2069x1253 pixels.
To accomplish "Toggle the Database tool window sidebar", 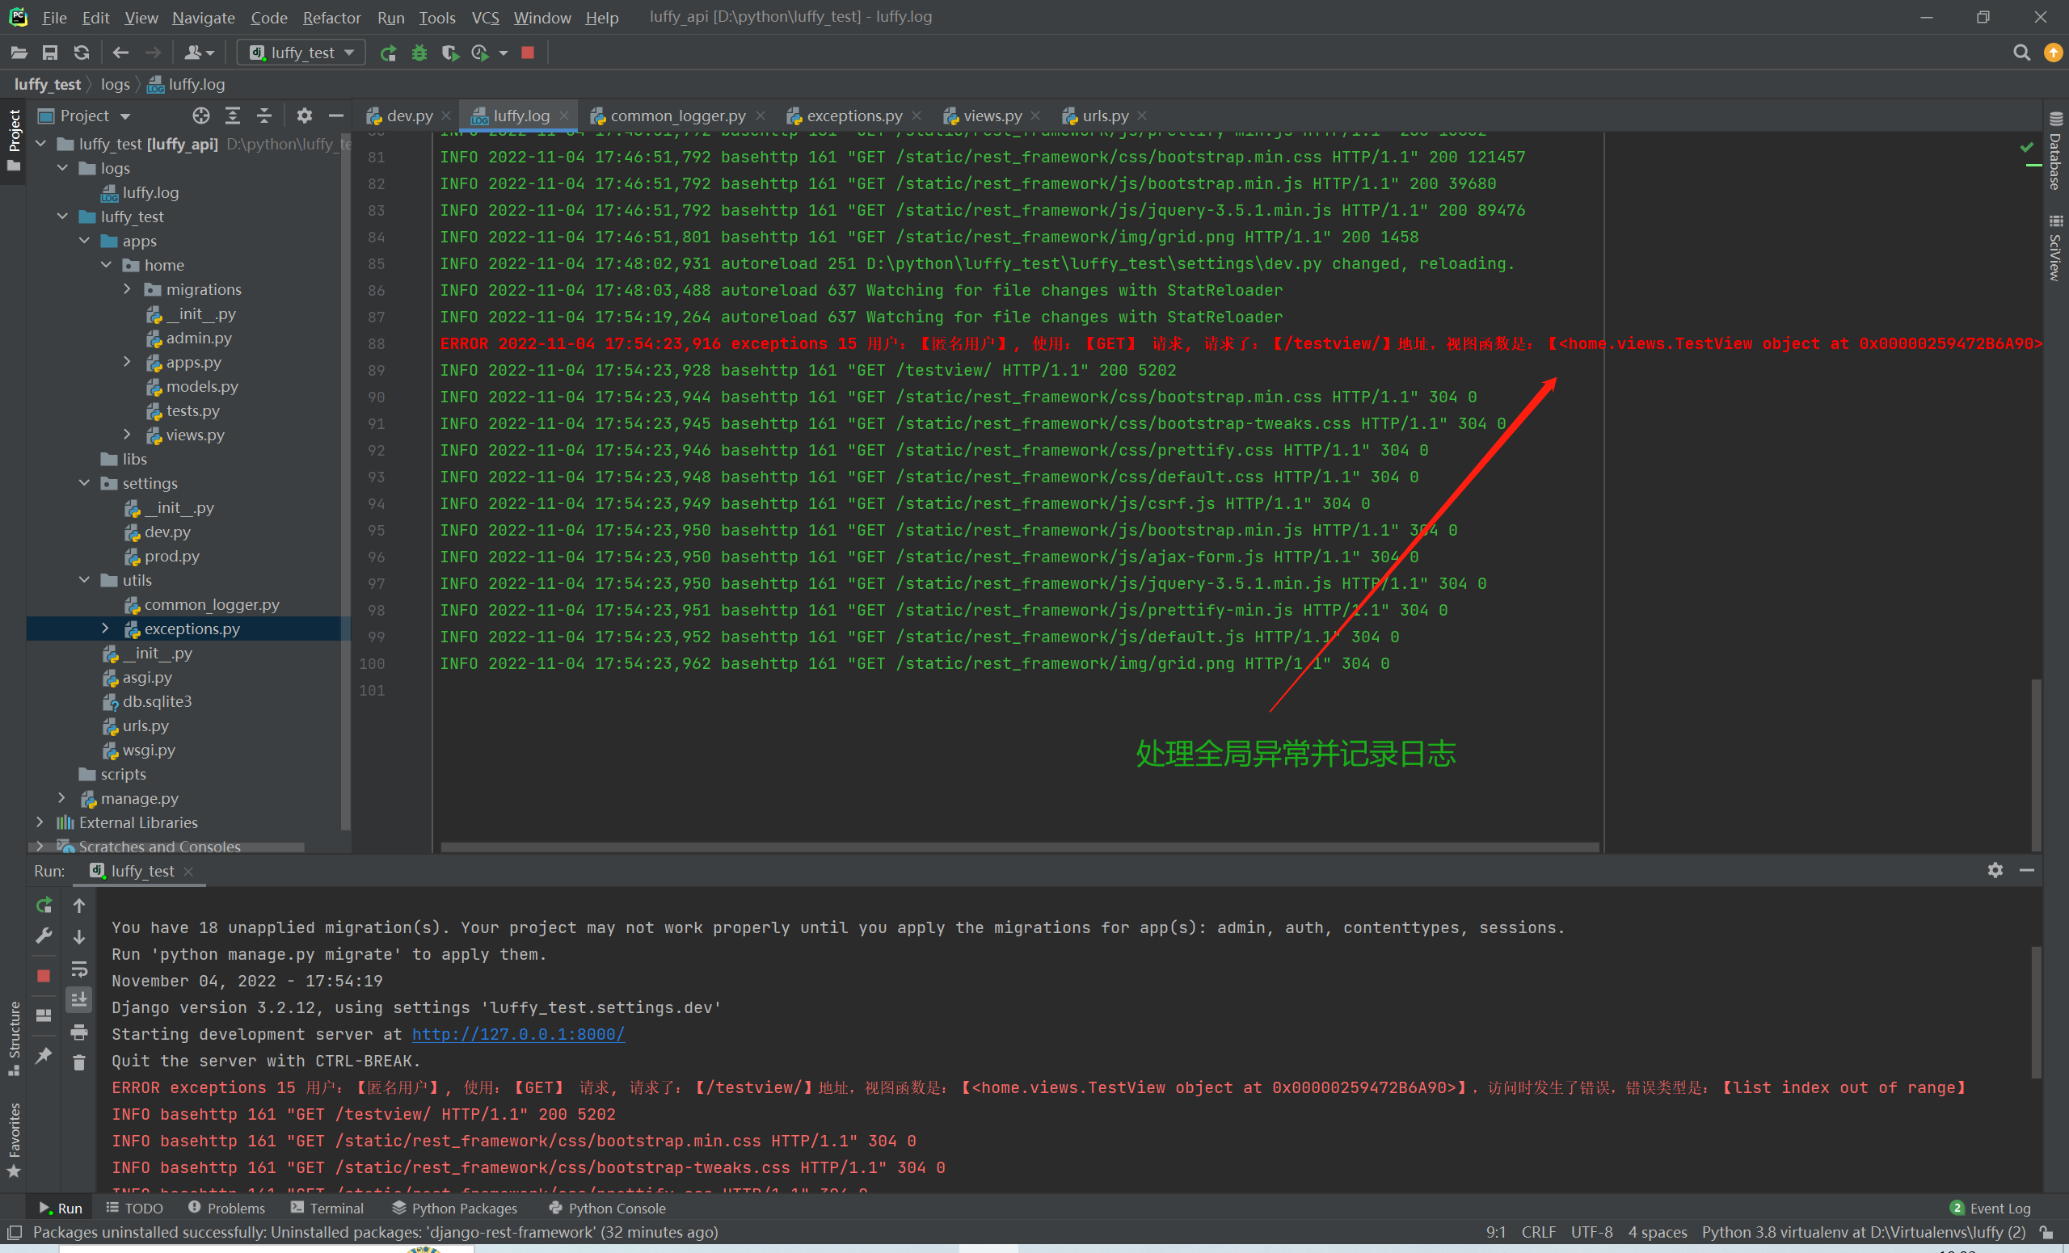I will click(2054, 151).
